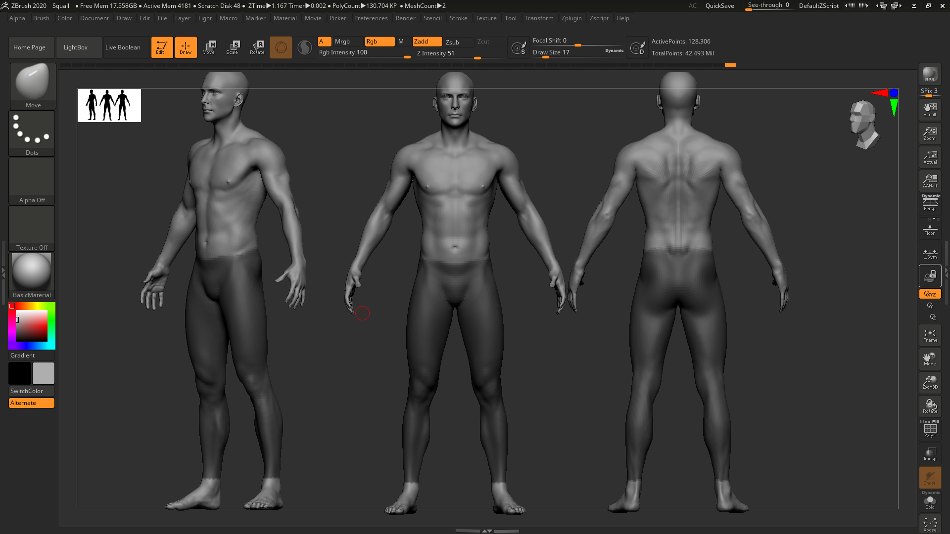This screenshot has width=950, height=534.
Task: Click the Xpose explode subtools icon
Action: 930,524
